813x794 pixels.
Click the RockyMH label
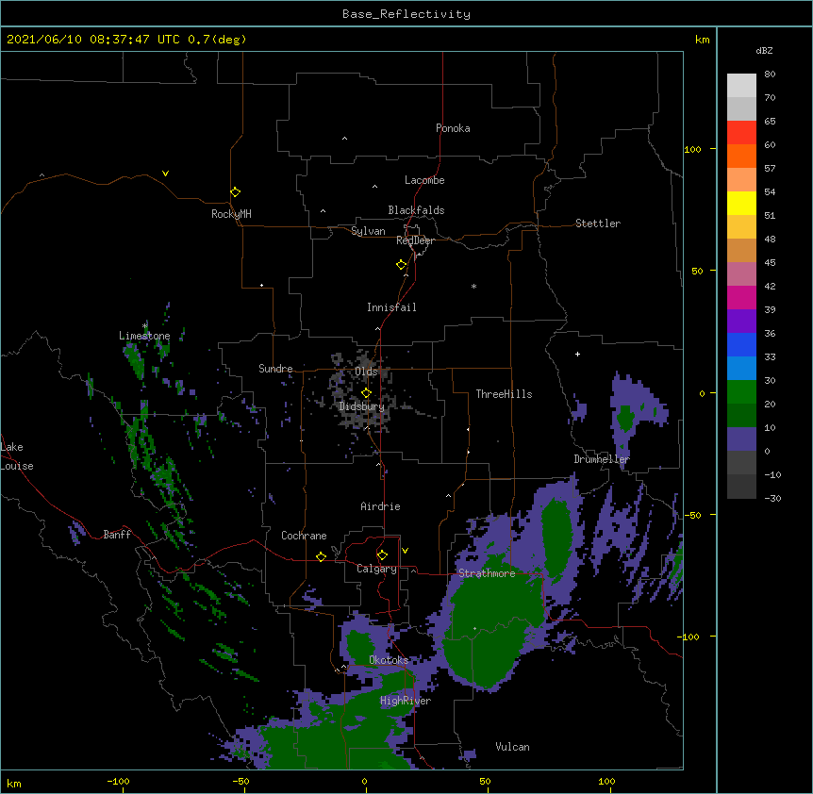[231, 214]
